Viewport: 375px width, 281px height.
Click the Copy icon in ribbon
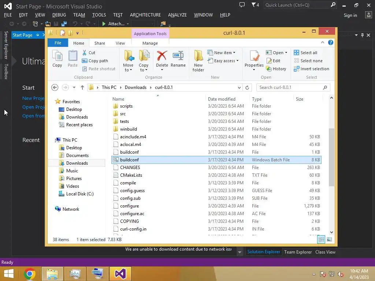point(57,59)
